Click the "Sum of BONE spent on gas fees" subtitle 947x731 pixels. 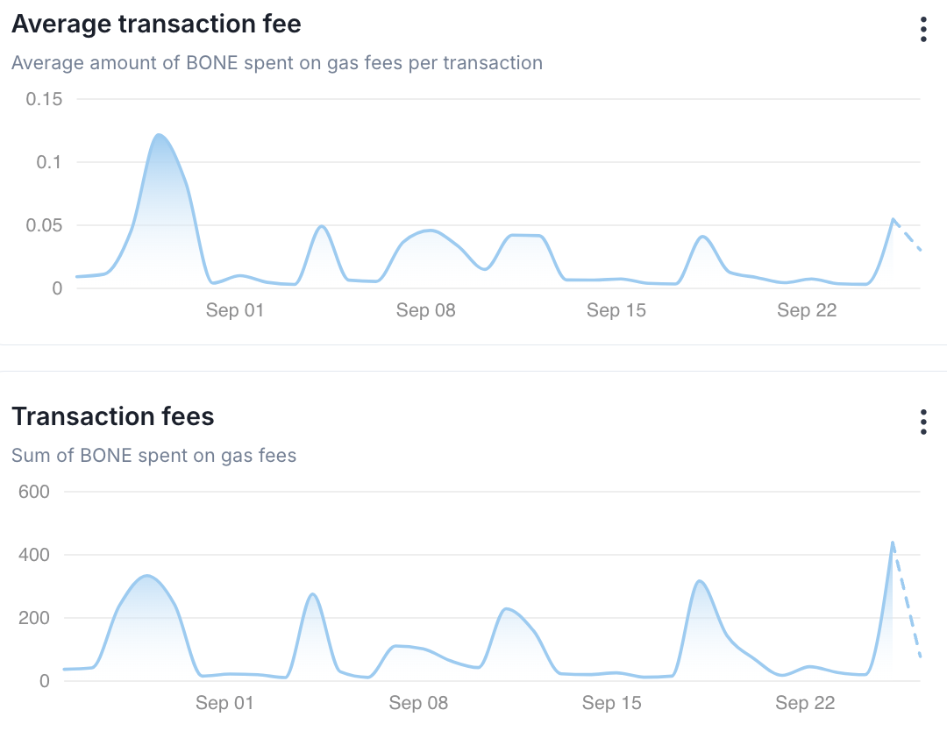click(x=153, y=456)
